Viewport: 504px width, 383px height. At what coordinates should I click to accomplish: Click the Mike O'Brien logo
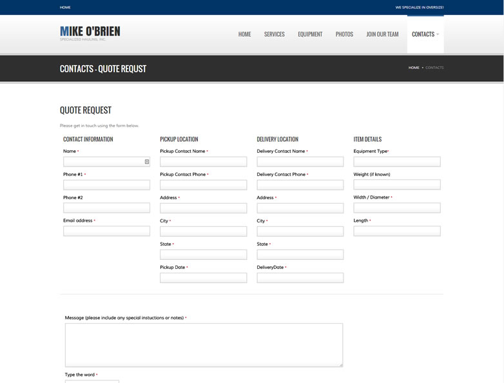(x=90, y=32)
